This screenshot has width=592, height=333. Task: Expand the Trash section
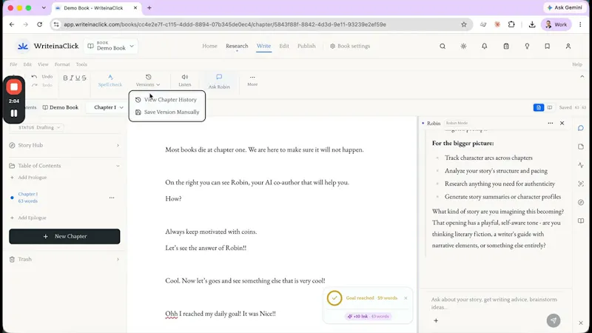[x=64, y=260]
